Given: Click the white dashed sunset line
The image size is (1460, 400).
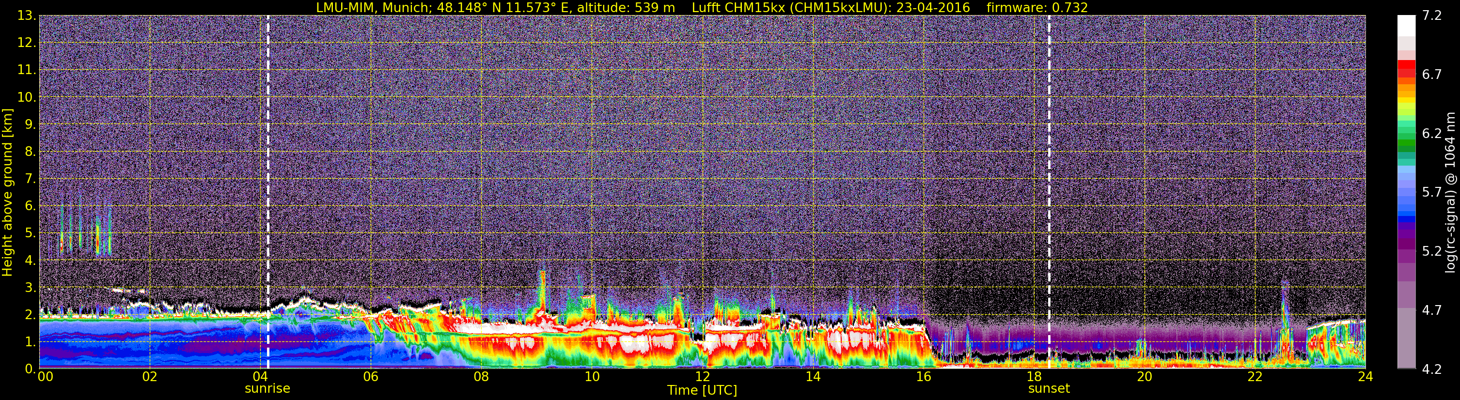Looking at the screenshot, I should tap(1049, 192).
